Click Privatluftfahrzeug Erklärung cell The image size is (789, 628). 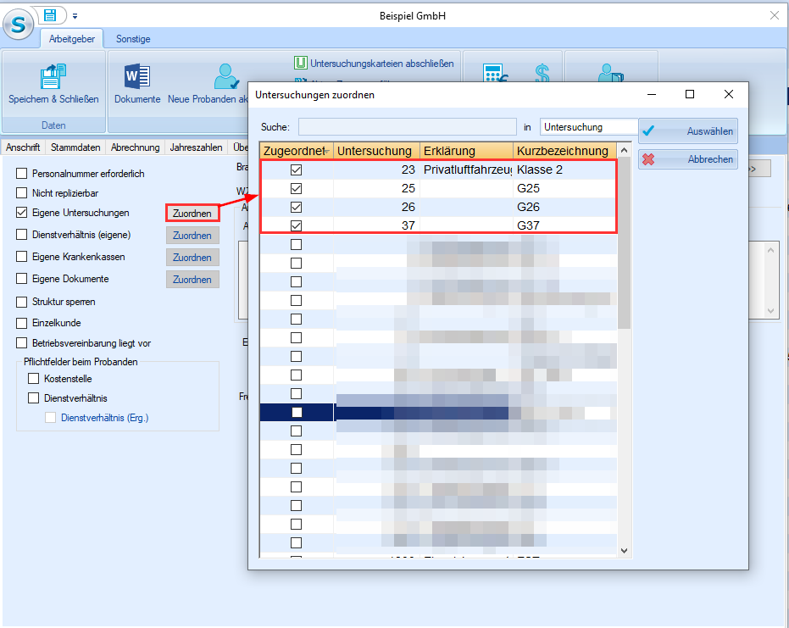point(466,170)
